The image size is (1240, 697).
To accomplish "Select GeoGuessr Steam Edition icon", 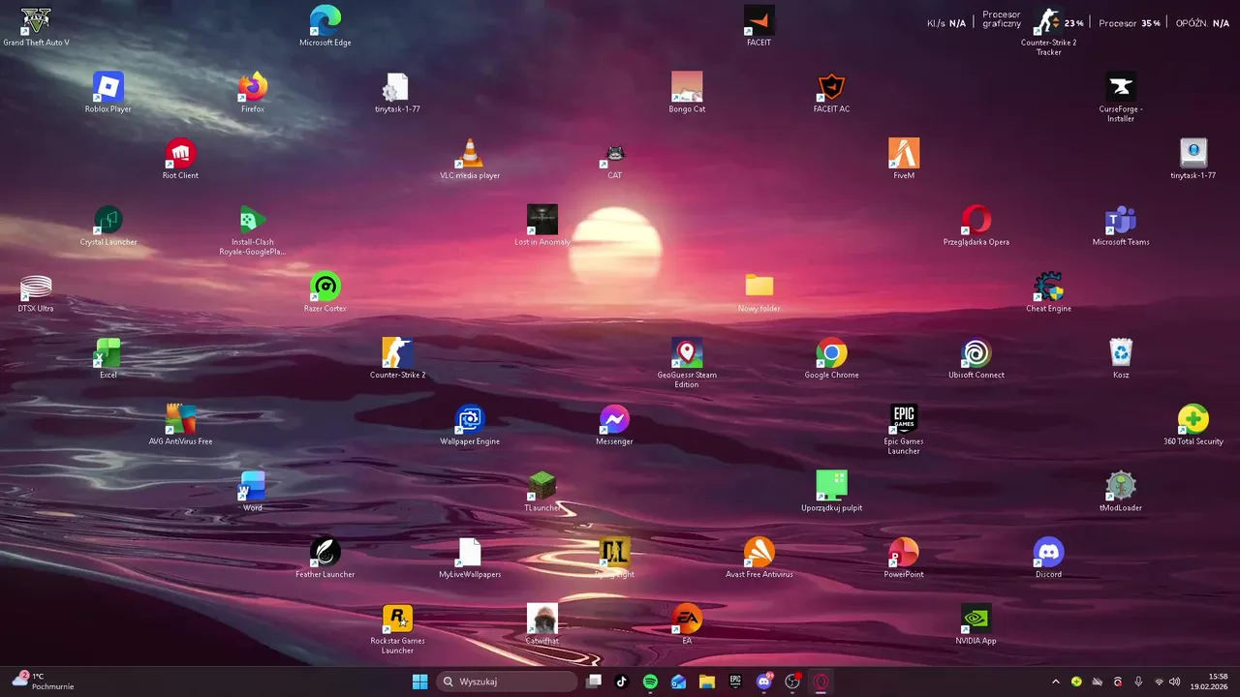I will (x=687, y=363).
